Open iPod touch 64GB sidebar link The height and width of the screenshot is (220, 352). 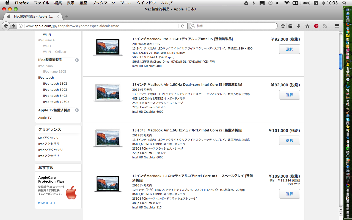(55, 96)
